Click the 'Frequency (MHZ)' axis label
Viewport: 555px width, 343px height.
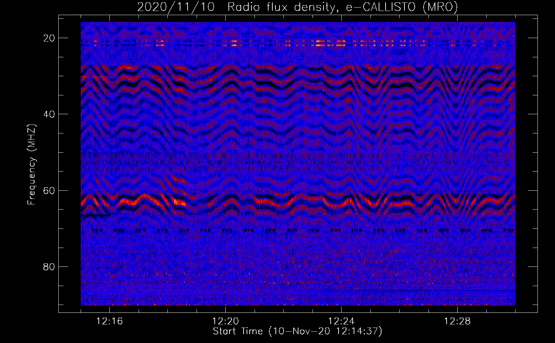[x=32, y=165]
